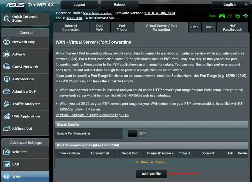This screenshot has width=252, height=182.
Task: Switch to NAT Passthrough tab
Action: [232, 28]
